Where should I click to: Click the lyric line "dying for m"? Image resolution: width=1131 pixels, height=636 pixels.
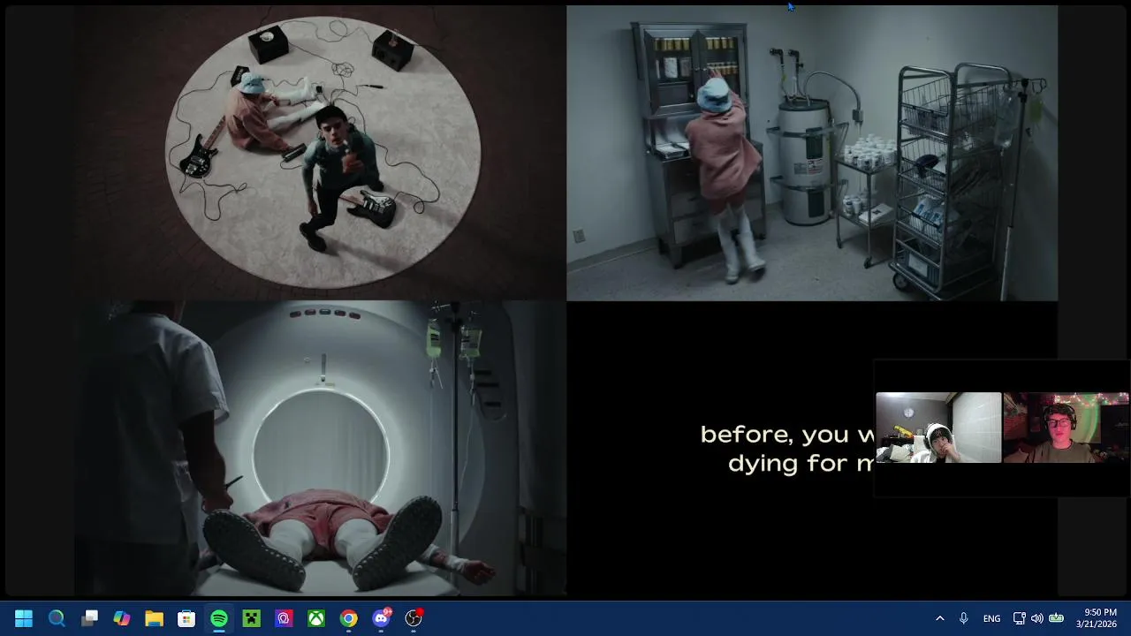click(x=801, y=463)
